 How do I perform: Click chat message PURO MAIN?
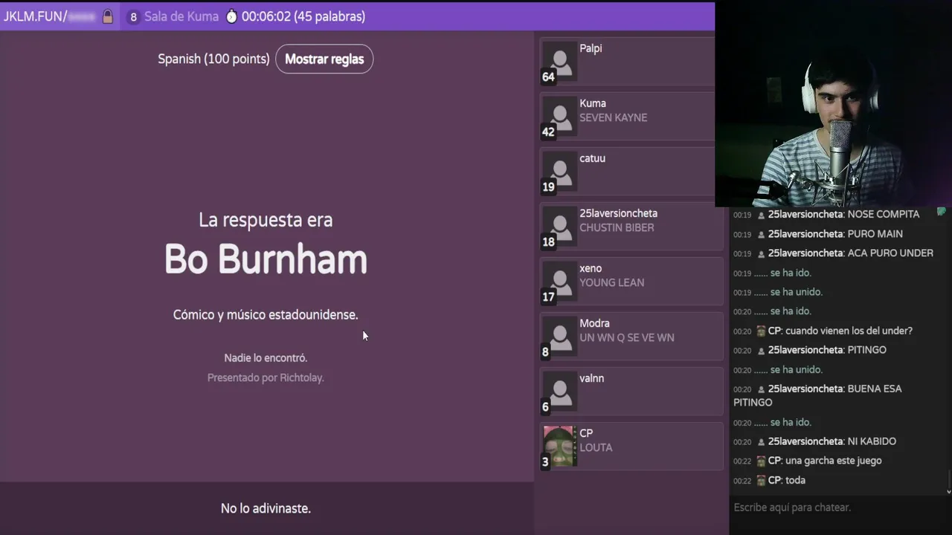tap(875, 233)
